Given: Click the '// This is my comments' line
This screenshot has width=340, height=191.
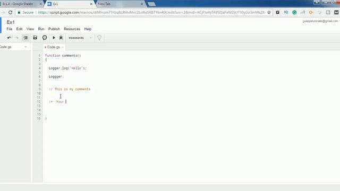Looking at the screenshot, I should click(x=70, y=89).
